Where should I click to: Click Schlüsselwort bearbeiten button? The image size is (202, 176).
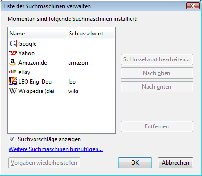pos(157,59)
